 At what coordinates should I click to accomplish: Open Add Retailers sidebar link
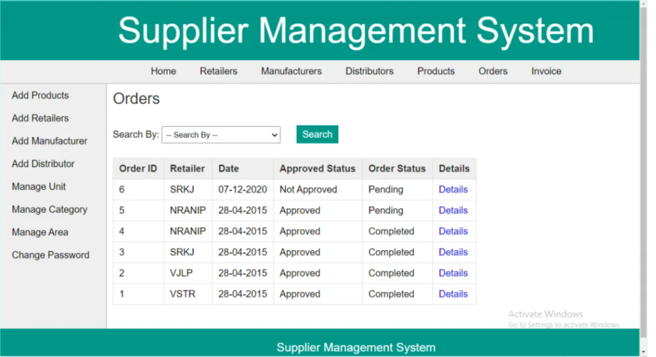[40, 118]
